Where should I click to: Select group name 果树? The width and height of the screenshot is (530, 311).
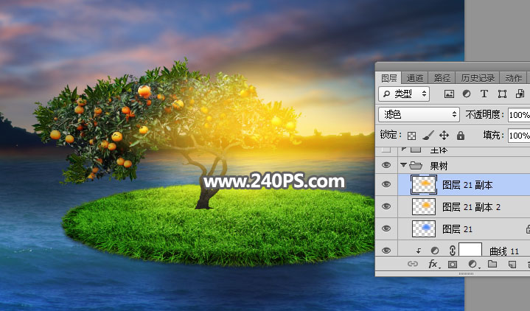[439, 166]
